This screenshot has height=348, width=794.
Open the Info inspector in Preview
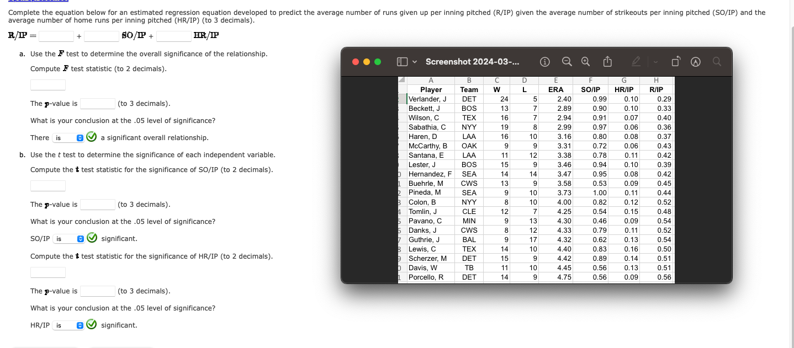tap(545, 62)
